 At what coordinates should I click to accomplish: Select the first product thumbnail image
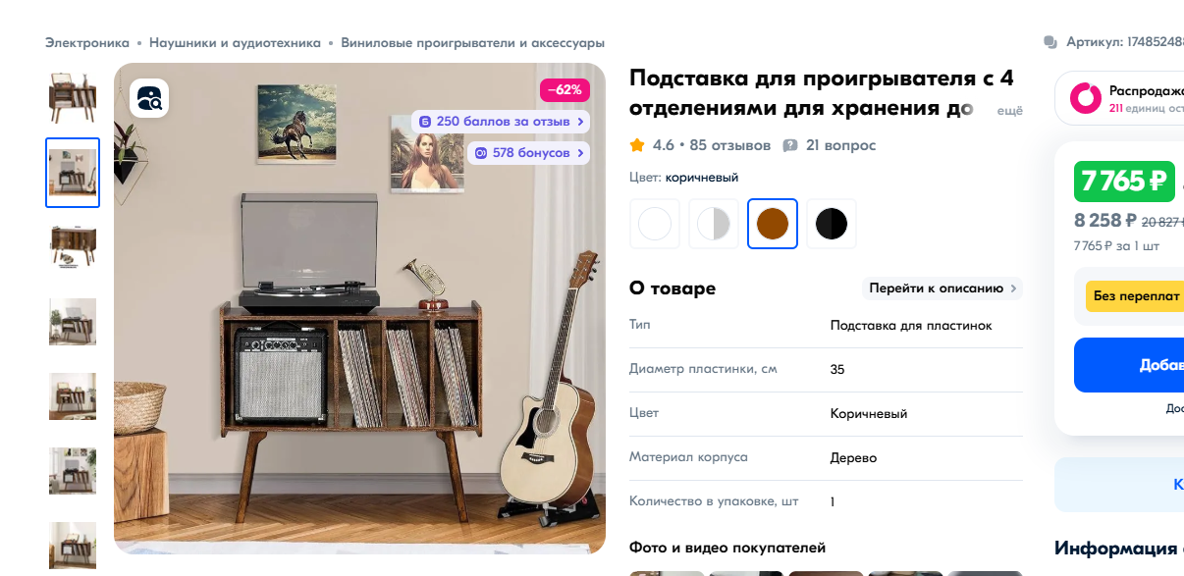pos(73,98)
